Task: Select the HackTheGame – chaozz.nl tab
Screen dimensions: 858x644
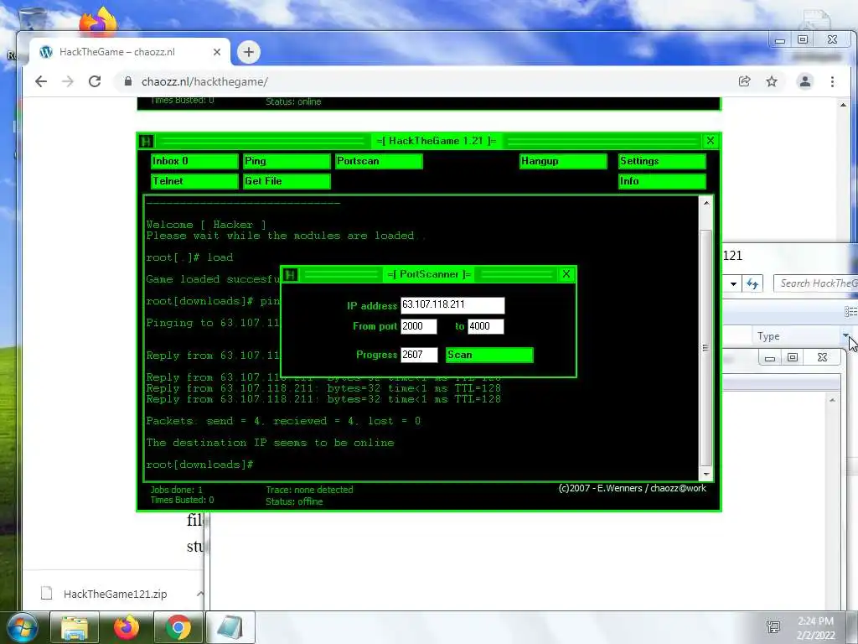Action: [x=130, y=52]
